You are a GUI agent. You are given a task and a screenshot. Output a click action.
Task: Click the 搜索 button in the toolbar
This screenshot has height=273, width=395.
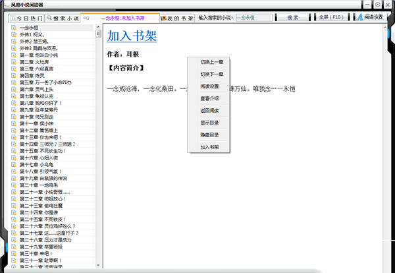point(293,17)
